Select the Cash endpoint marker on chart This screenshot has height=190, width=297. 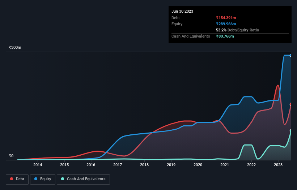291,131
